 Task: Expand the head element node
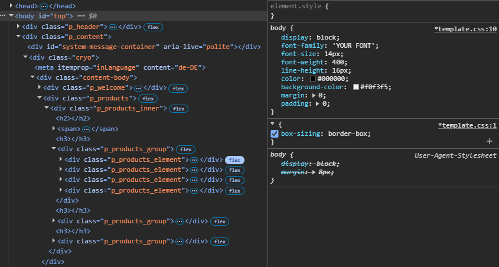point(11,6)
